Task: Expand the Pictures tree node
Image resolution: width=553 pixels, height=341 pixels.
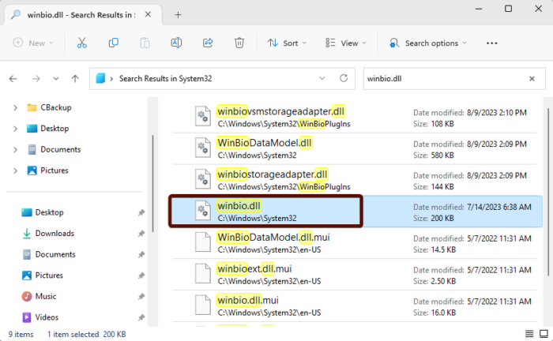Action: [15, 170]
